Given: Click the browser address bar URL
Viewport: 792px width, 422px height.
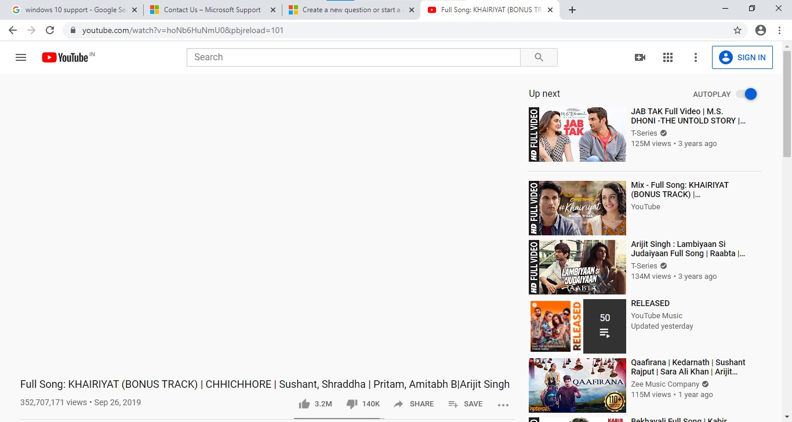Looking at the screenshot, I should pos(183,30).
